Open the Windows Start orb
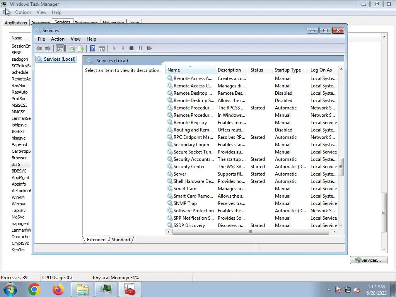The width and height of the screenshot is (396, 297). (x=10, y=289)
